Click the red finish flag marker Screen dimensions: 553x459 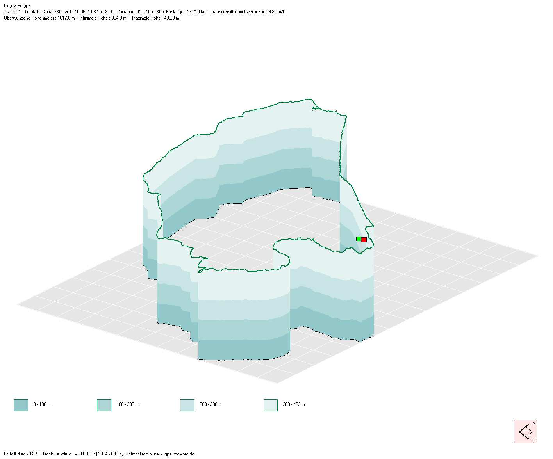(x=364, y=240)
